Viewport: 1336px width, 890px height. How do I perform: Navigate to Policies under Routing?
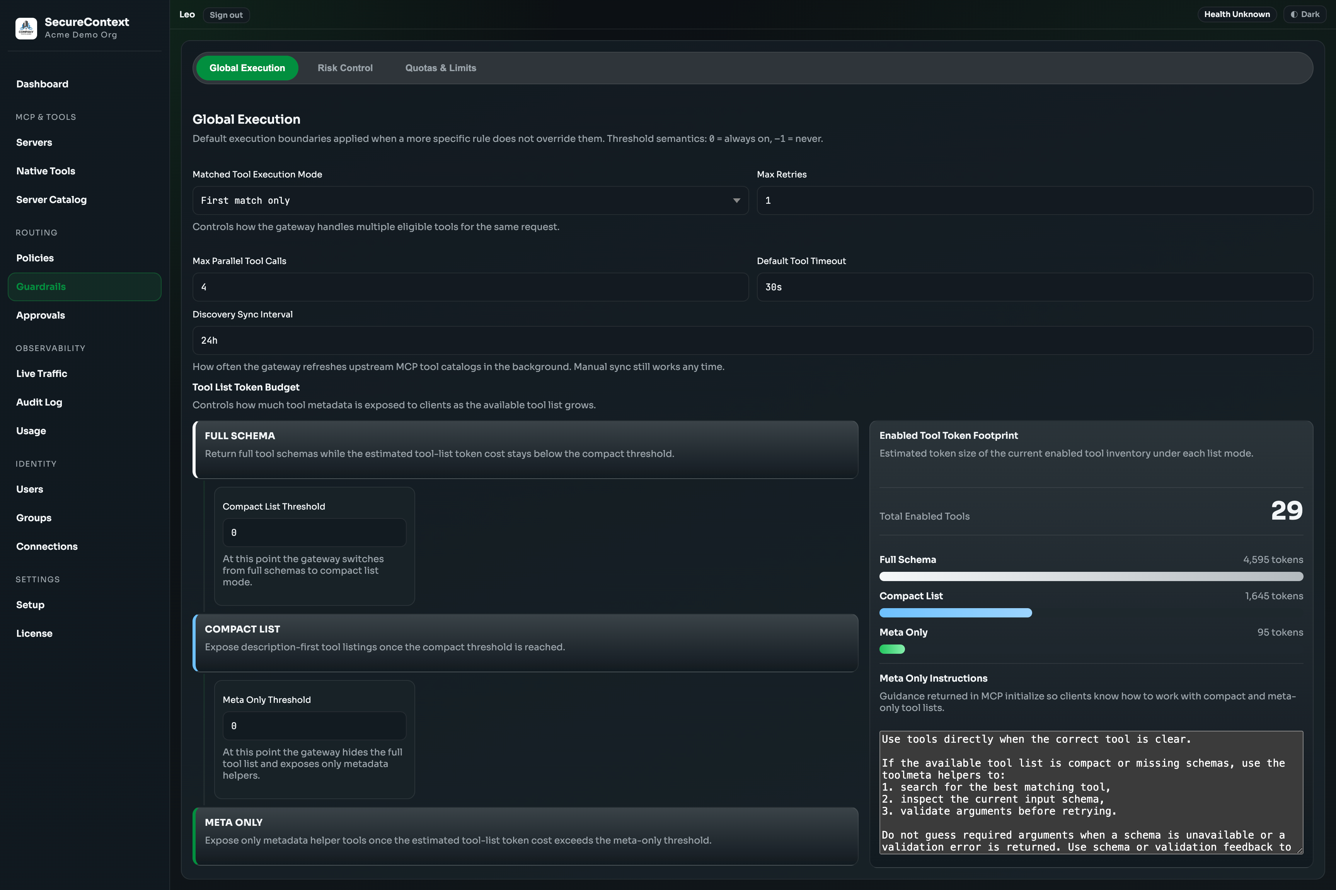(35, 258)
